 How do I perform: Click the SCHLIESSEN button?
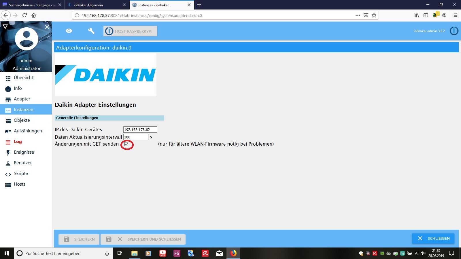tap(433, 238)
